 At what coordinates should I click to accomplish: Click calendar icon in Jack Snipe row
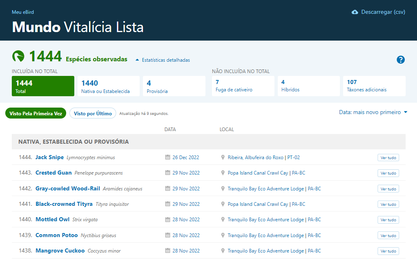point(168,157)
